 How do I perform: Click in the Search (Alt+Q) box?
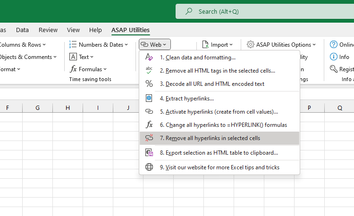coord(265,11)
